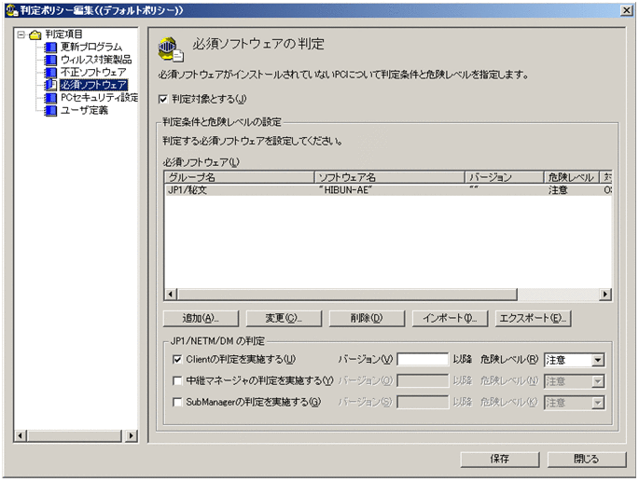Select ユーザ定義 in the tree
This screenshot has width=639, height=482.
tap(84, 110)
